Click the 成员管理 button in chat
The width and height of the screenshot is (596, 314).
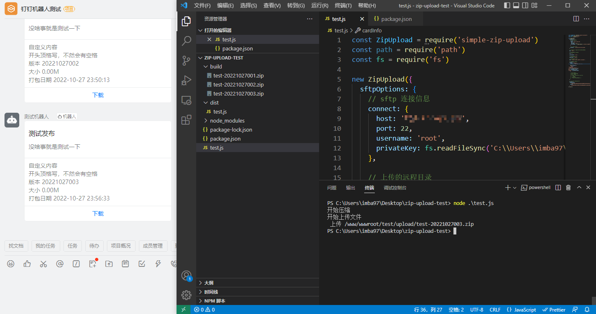[x=153, y=246]
